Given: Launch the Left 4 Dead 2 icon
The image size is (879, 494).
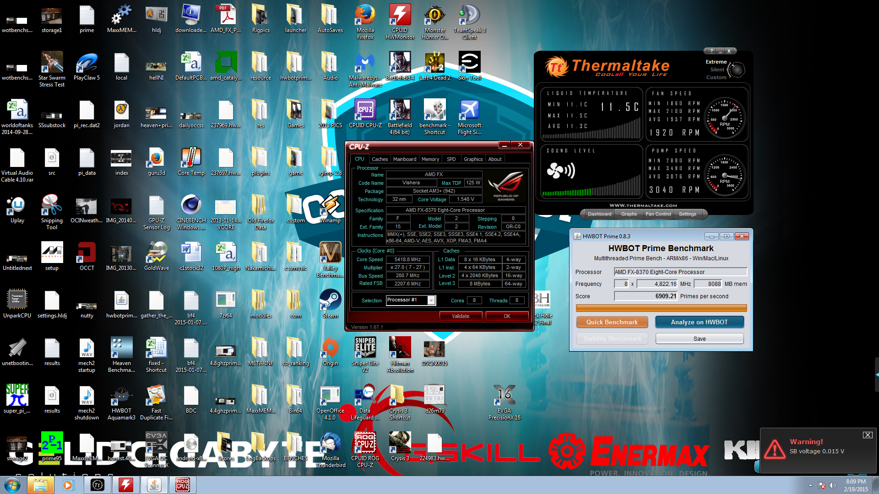Looking at the screenshot, I should tap(434, 66).
